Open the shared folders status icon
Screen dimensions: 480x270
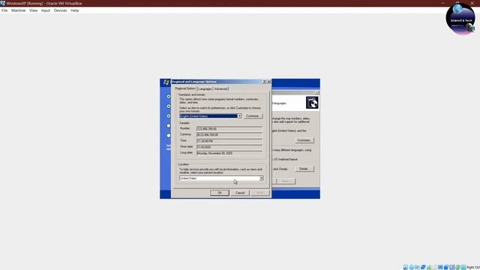435,267
